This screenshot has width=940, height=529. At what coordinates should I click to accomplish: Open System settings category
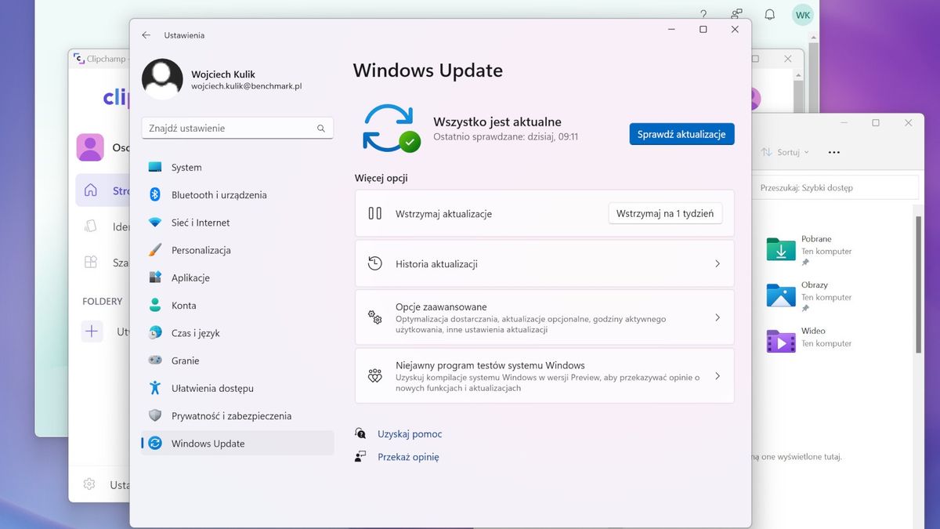click(x=237, y=167)
